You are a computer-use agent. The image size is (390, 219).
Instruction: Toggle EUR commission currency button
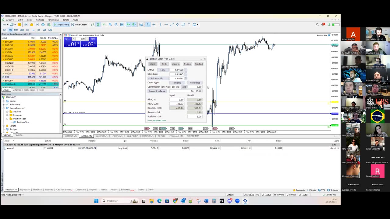click(x=184, y=87)
